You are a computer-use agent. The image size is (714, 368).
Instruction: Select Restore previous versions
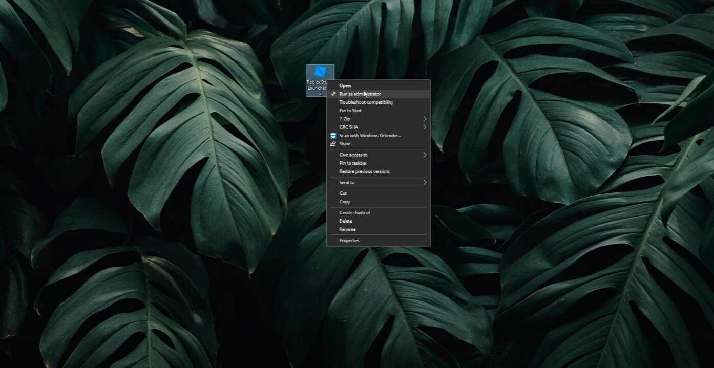click(364, 171)
